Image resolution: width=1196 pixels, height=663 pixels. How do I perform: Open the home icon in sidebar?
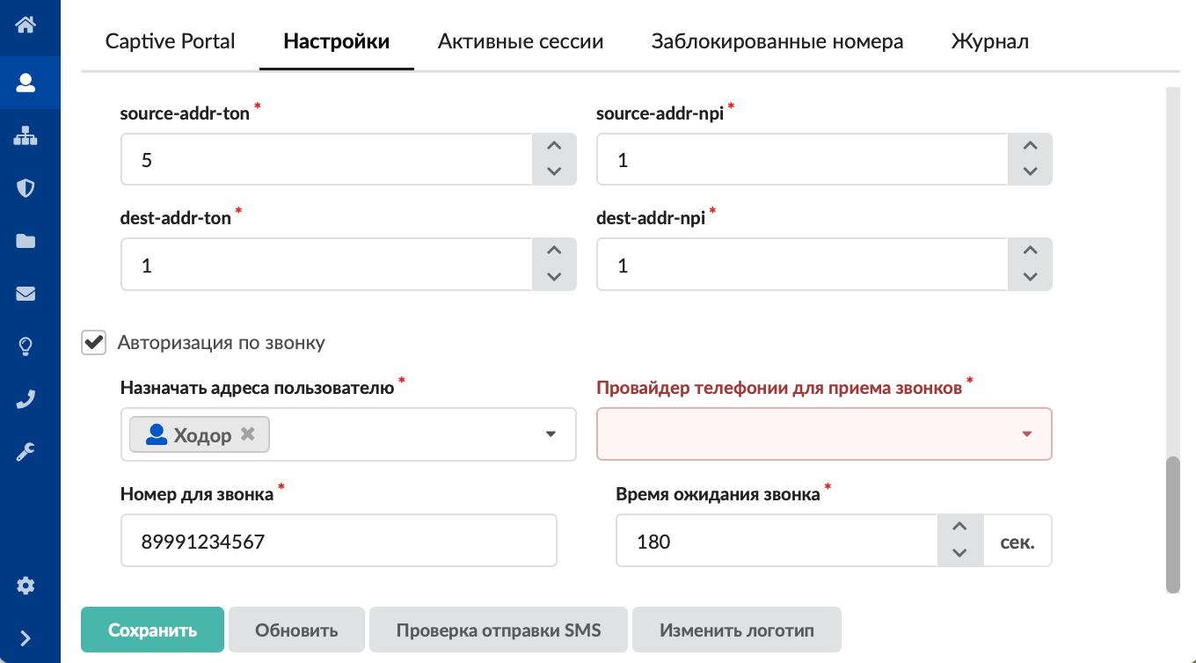pos(26,24)
